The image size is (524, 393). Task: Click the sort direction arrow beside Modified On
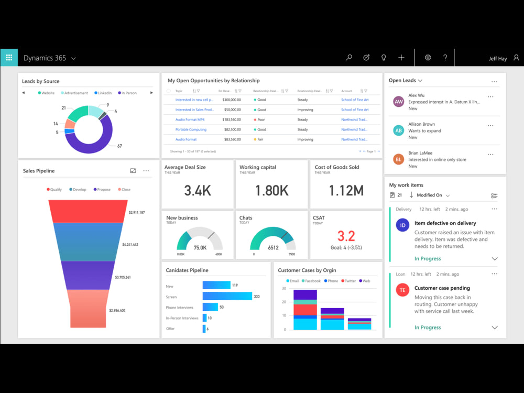(411, 195)
